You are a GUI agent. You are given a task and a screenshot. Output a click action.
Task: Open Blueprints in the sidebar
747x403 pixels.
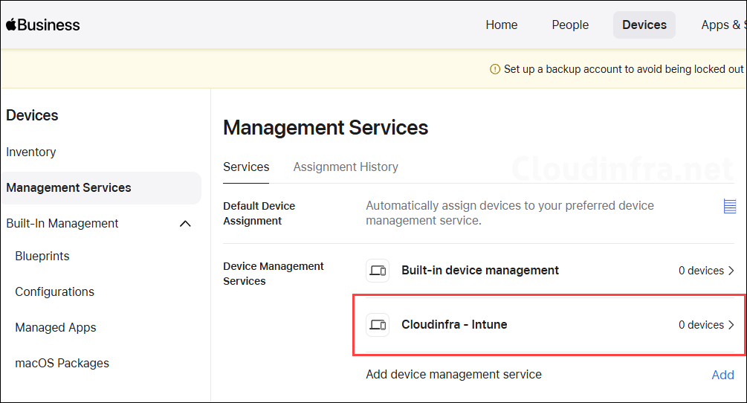pos(42,257)
